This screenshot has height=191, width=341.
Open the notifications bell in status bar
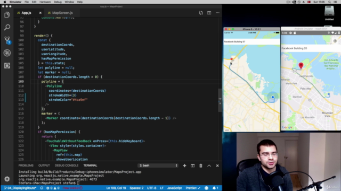pyautogui.click(x=215, y=188)
